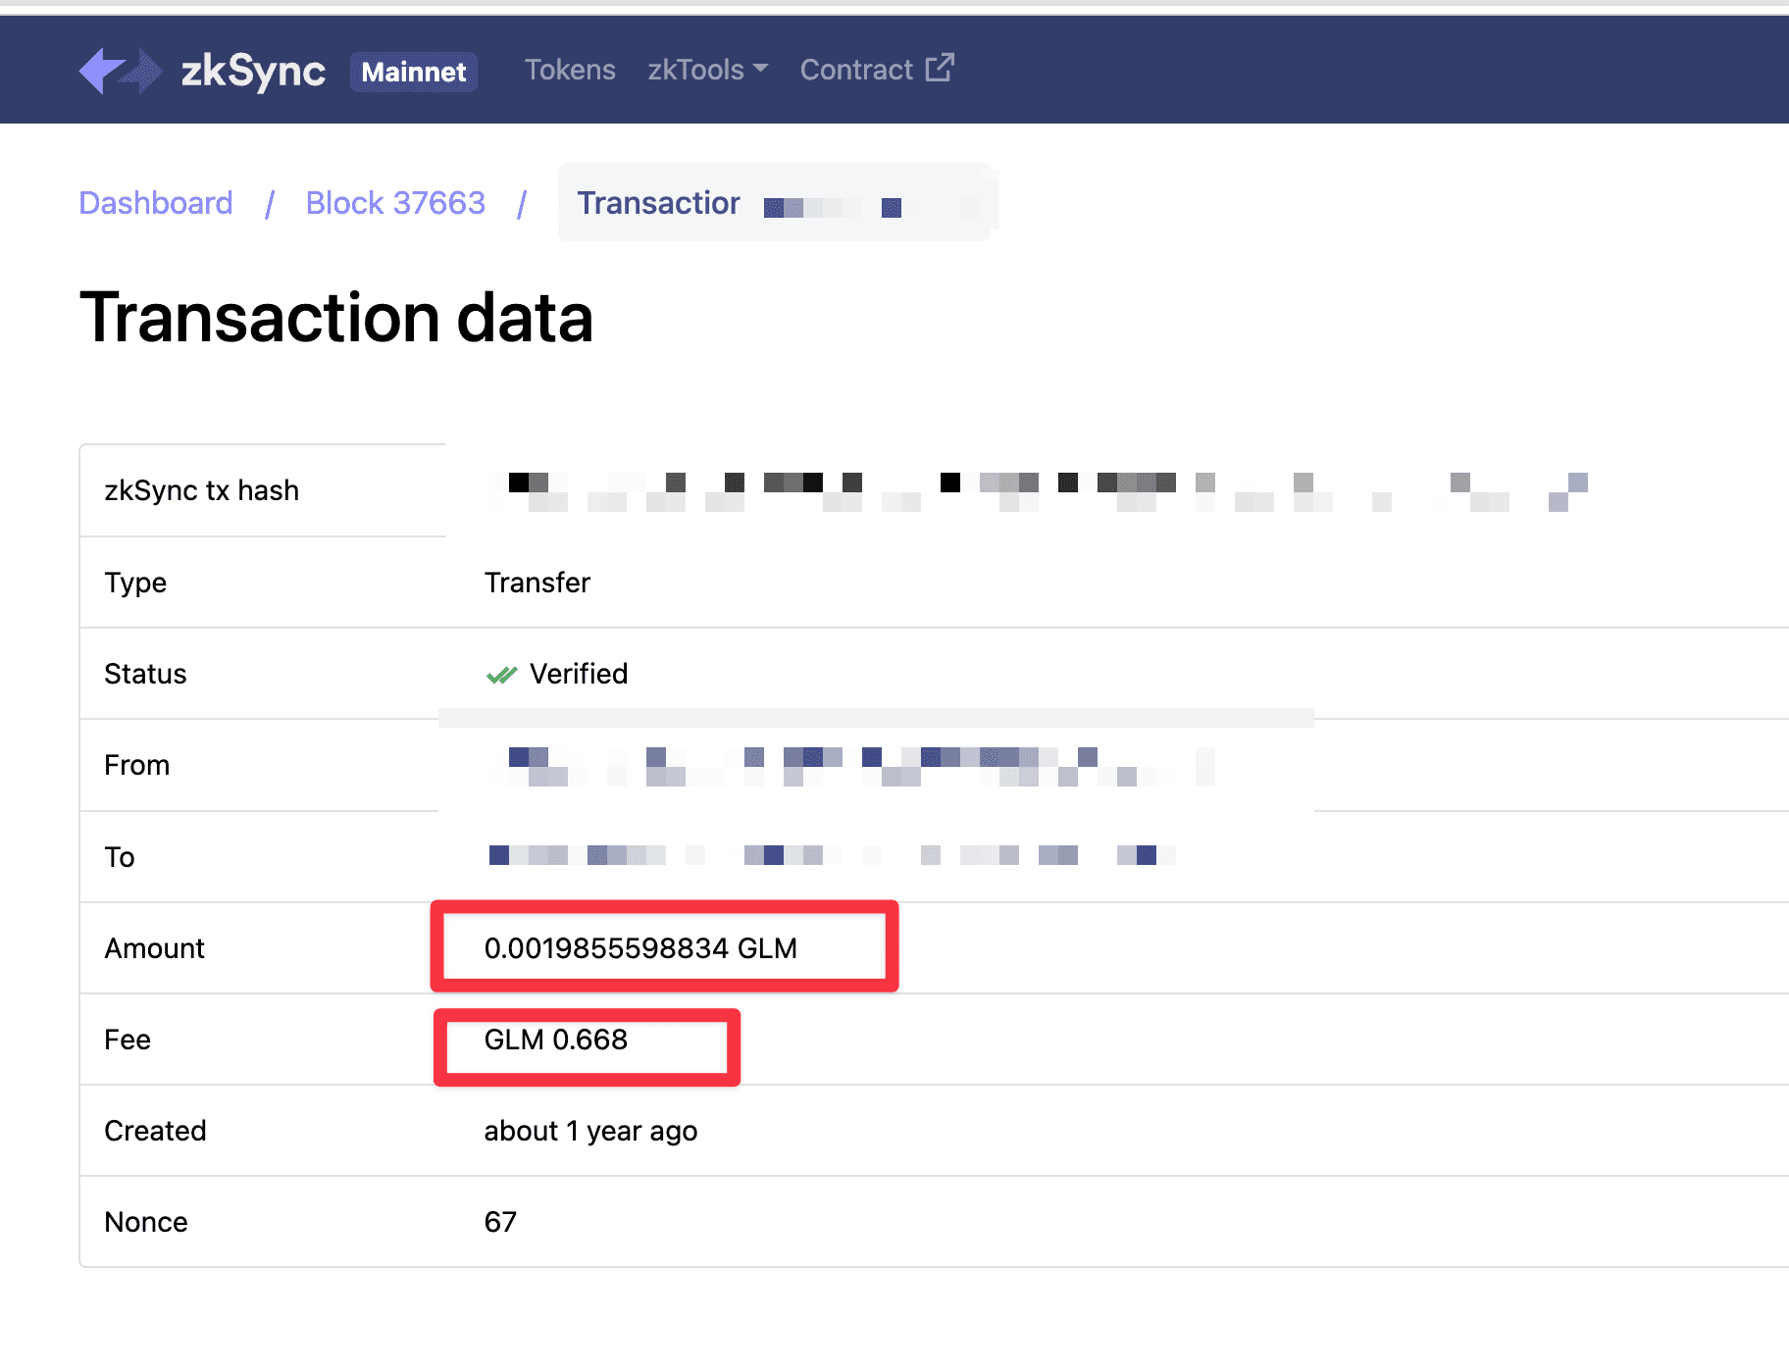Viewport: 1789px width, 1371px height.
Task: Click the zkTools dropdown caret arrow
Action: point(760,70)
